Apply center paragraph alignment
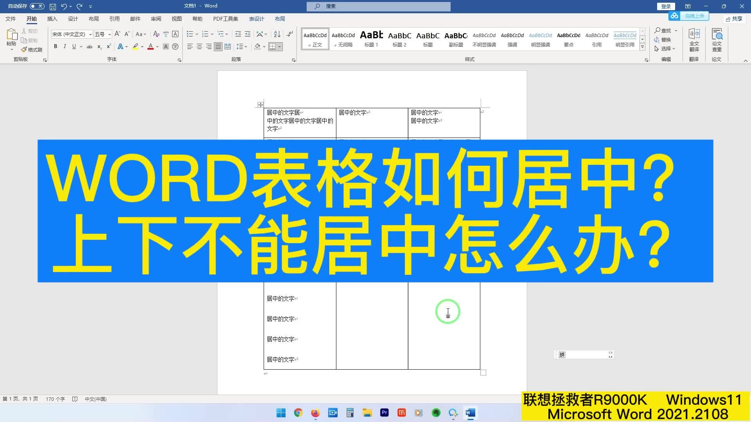The image size is (751, 422). coord(199,46)
